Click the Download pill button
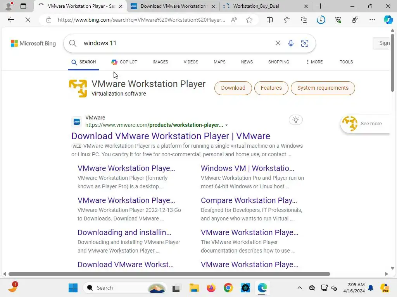Screen dimensions: 397x297 point(233,88)
